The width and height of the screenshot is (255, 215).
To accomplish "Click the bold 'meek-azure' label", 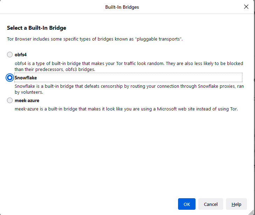I will point(27,101).
